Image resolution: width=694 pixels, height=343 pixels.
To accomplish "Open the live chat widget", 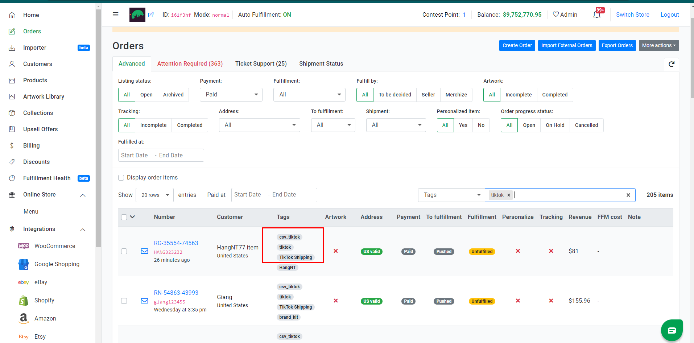I will (x=672, y=330).
